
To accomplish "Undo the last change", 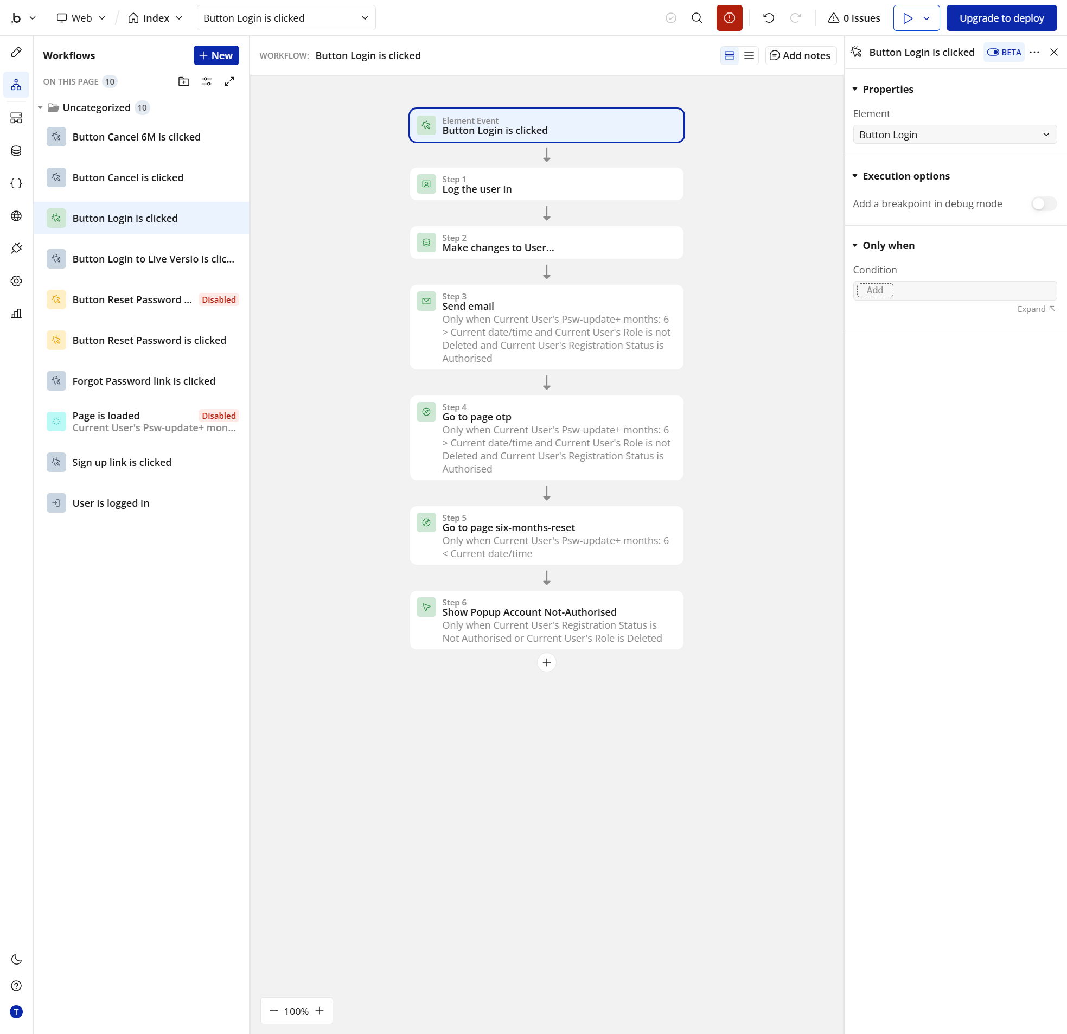I will pos(769,18).
